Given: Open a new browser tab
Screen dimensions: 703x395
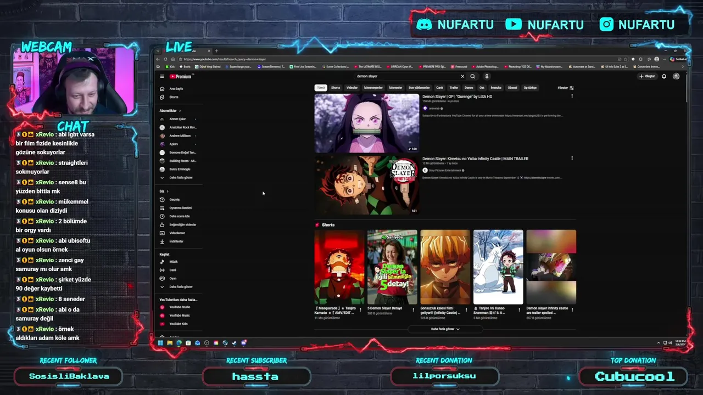Looking at the screenshot, I should click(x=216, y=51).
